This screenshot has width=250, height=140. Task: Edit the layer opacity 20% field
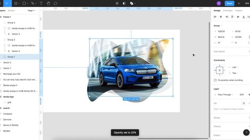click(242, 94)
